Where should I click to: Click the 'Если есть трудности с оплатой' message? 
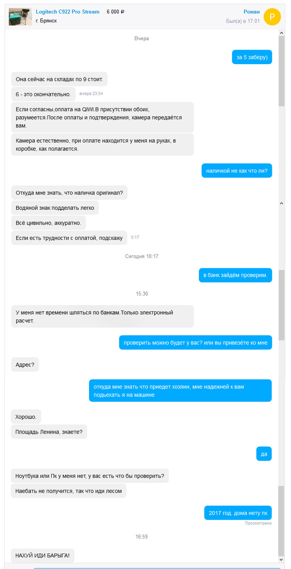(x=69, y=238)
